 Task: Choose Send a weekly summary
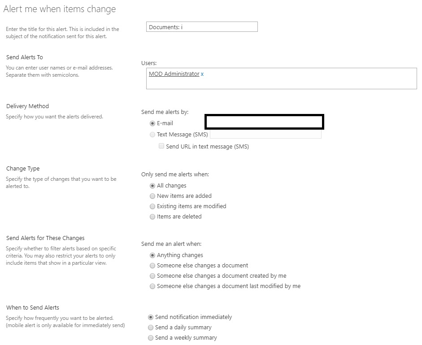coord(151,338)
